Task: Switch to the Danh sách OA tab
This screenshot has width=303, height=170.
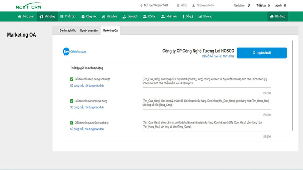Action: pos(68,30)
